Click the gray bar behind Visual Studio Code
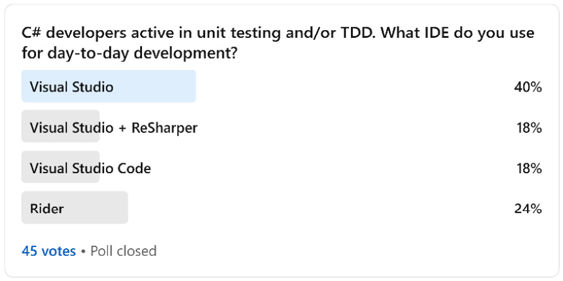The image size is (563, 281). [x=61, y=167]
